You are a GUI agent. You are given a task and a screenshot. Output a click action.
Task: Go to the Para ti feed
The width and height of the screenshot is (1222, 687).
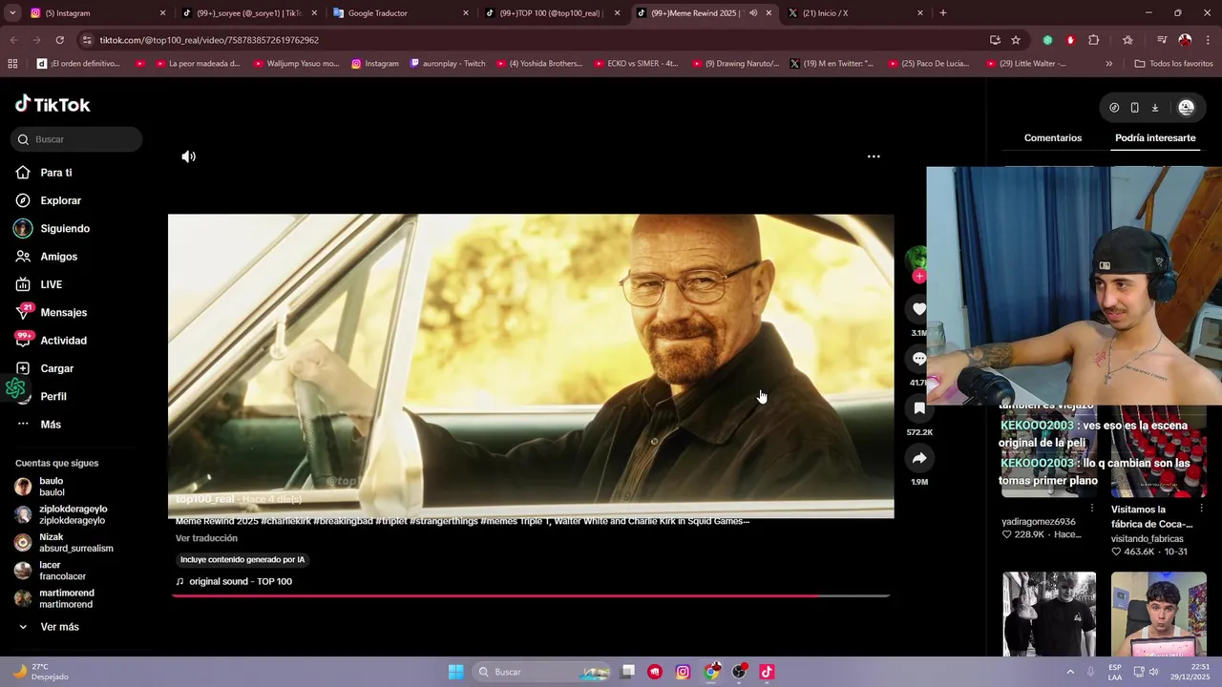tap(55, 173)
